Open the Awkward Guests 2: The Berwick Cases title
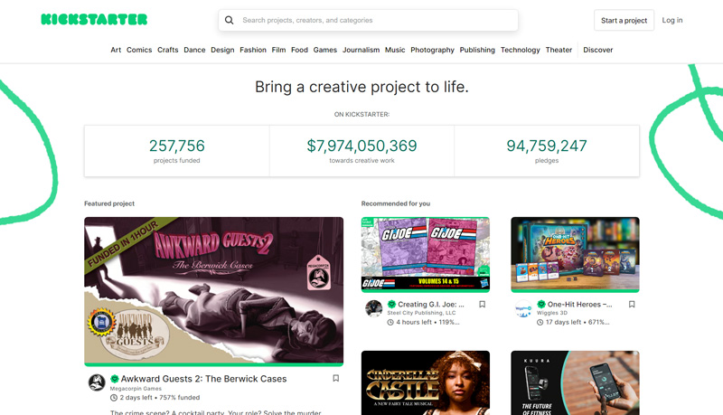723x415 pixels. click(x=204, y=379)
